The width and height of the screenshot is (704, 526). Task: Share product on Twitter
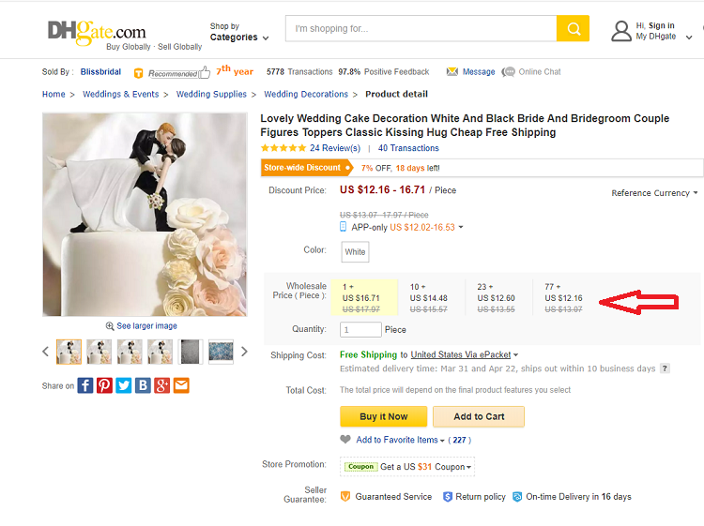(124, 385)
